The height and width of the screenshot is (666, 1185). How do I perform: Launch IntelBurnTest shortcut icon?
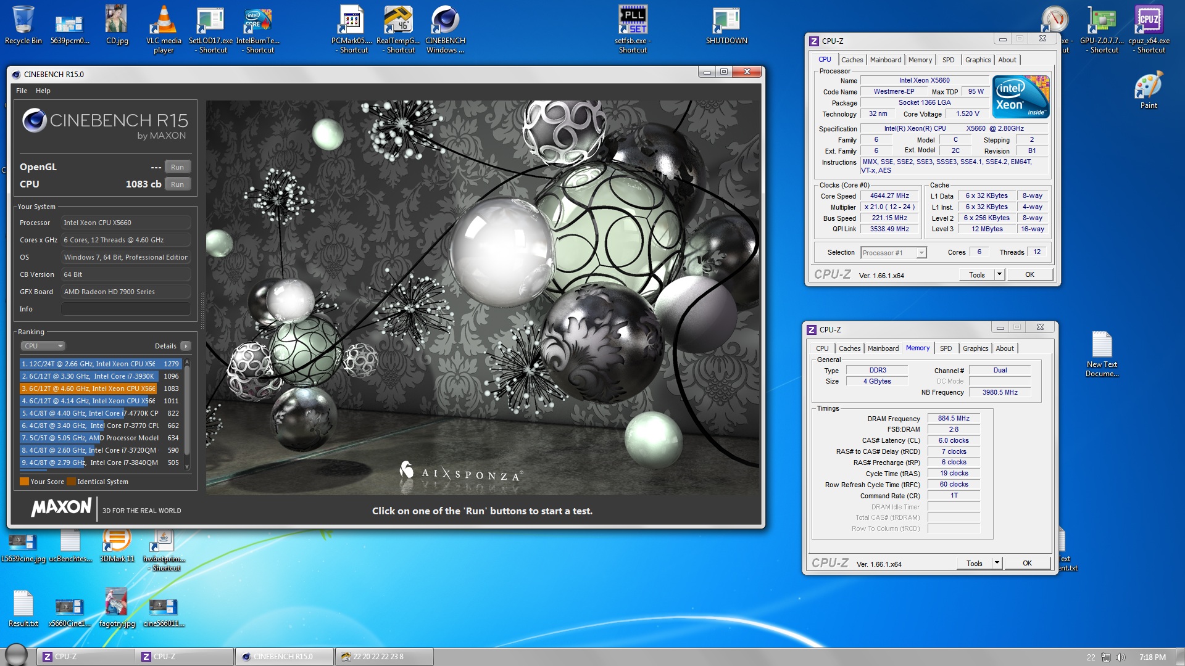[258, 29]
